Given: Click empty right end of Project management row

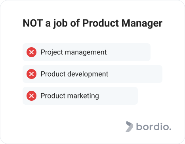Looking at the screenshot, I should (x=129, y=52).
